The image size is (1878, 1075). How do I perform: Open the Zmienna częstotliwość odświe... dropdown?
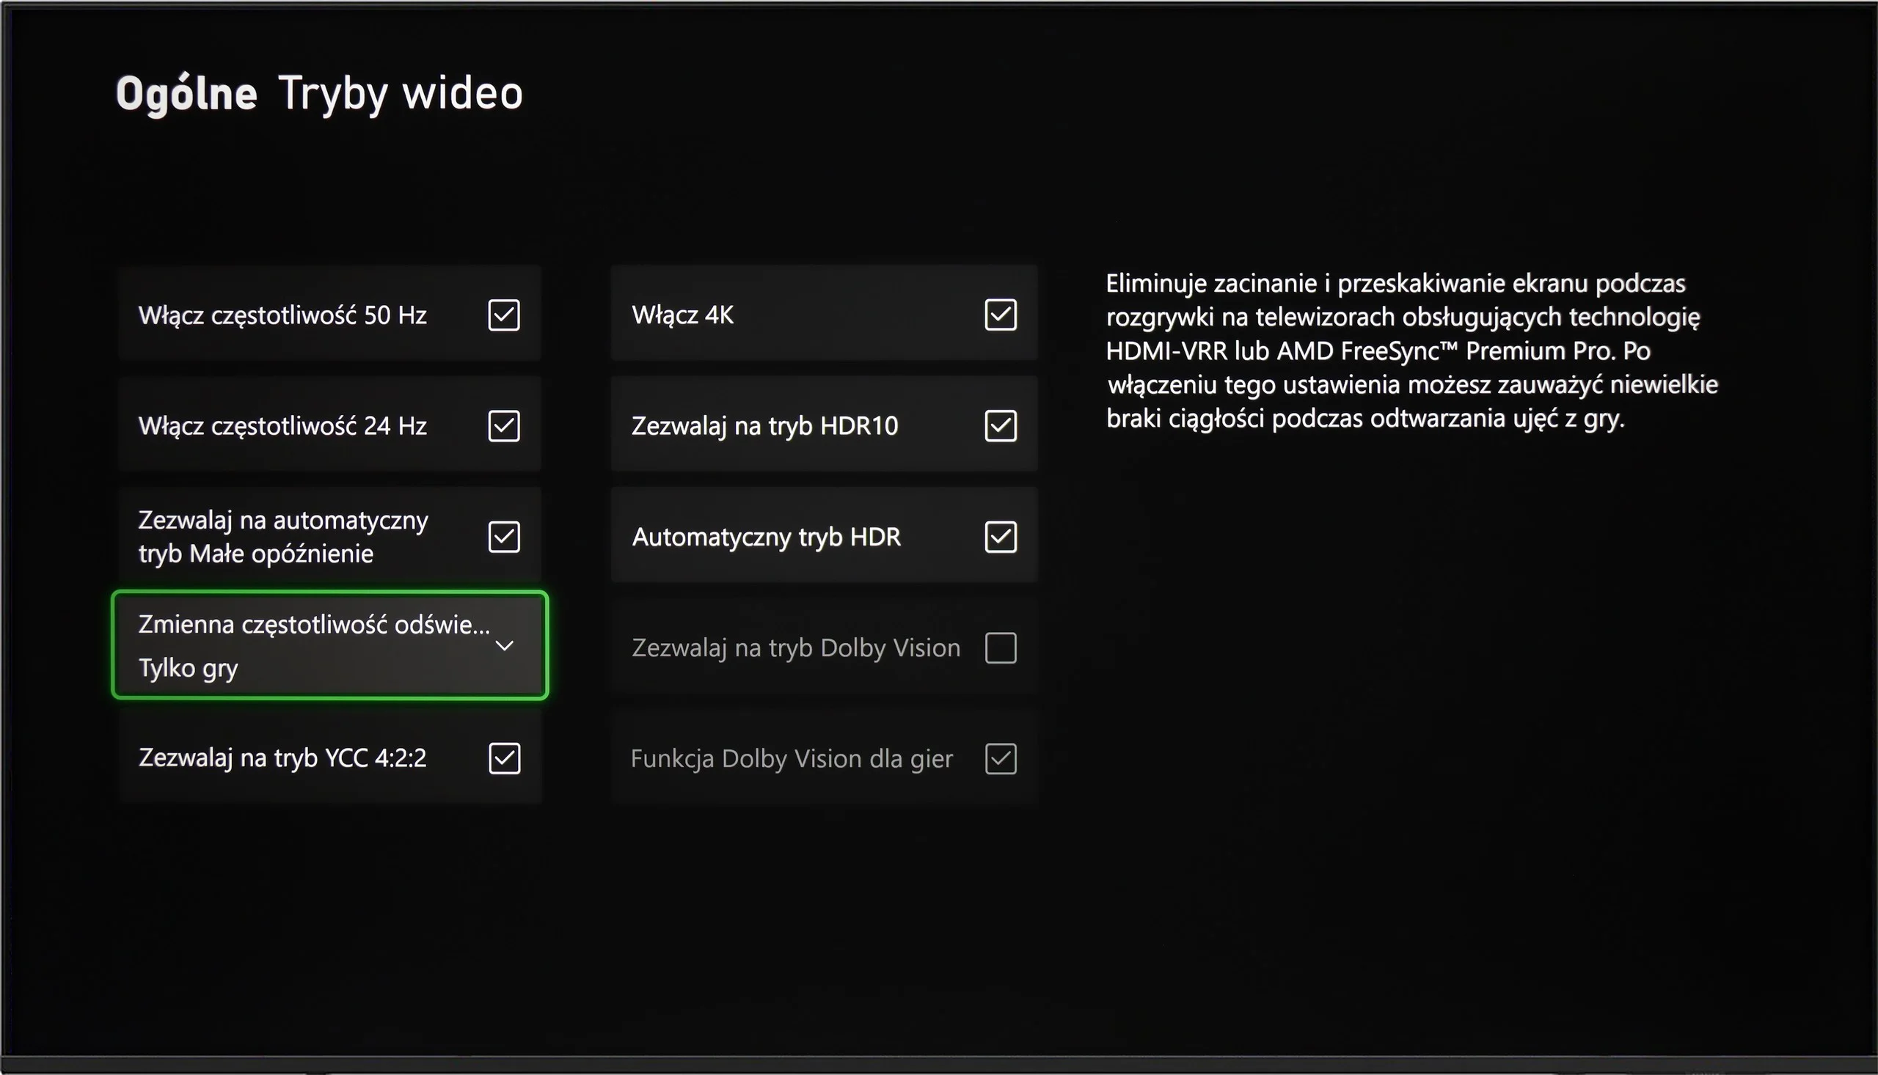pyautogui.click(x=330, y=645)
